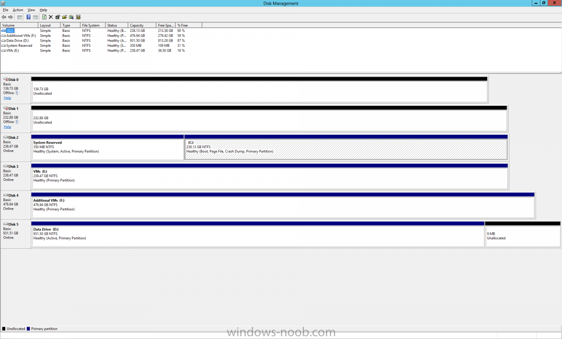Image resolution: width=562 pixels, height=339 pixels.
Task: Click the Primary partition blue legend swatch
Action: pos(29,329)
